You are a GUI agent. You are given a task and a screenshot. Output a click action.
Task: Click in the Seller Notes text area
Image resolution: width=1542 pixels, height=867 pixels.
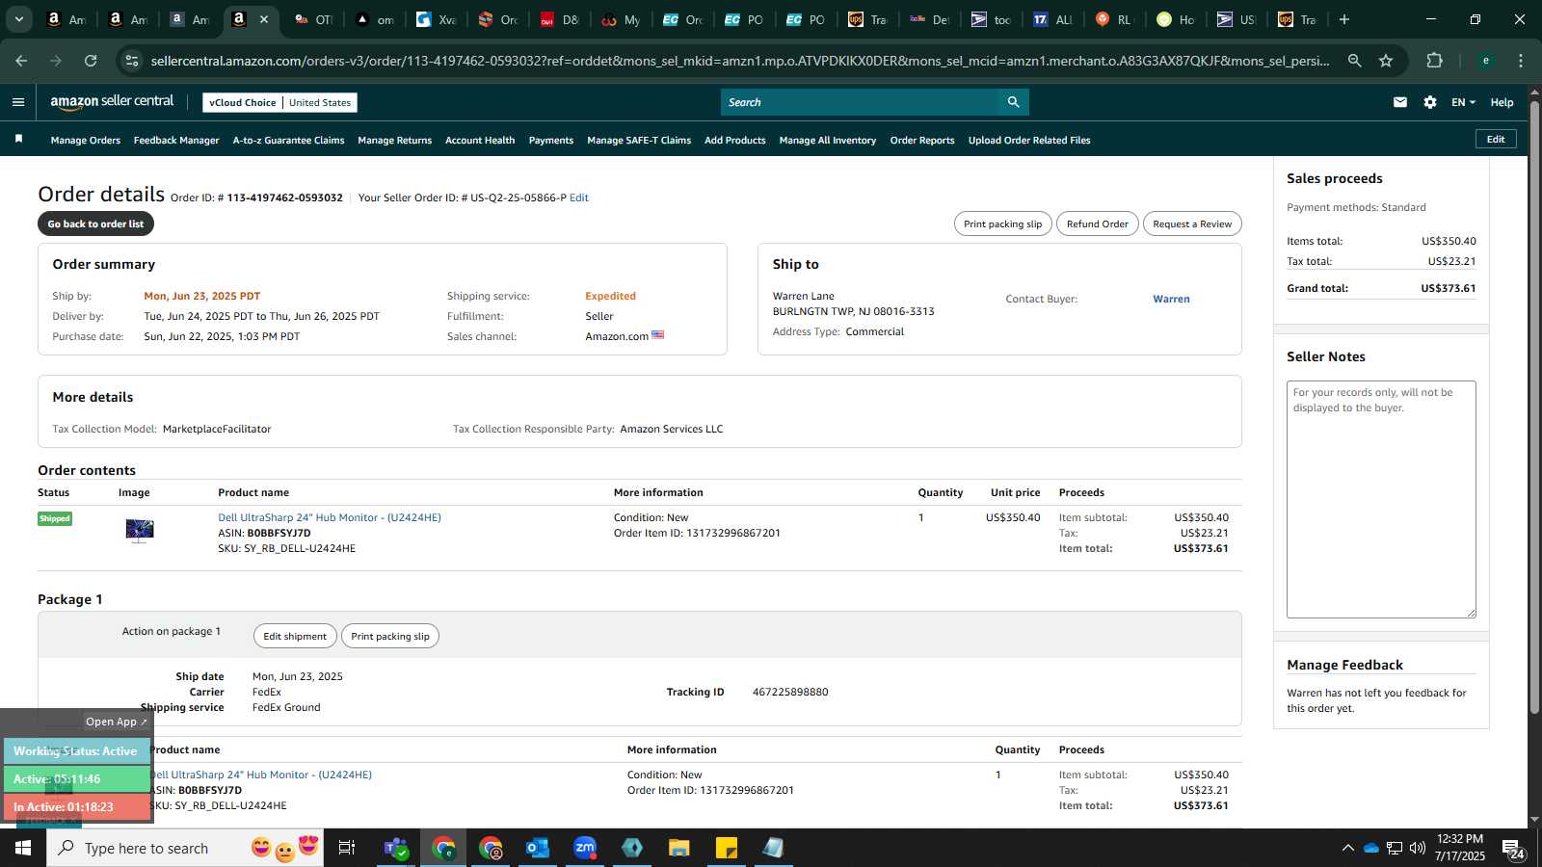tap(1381, 499)
